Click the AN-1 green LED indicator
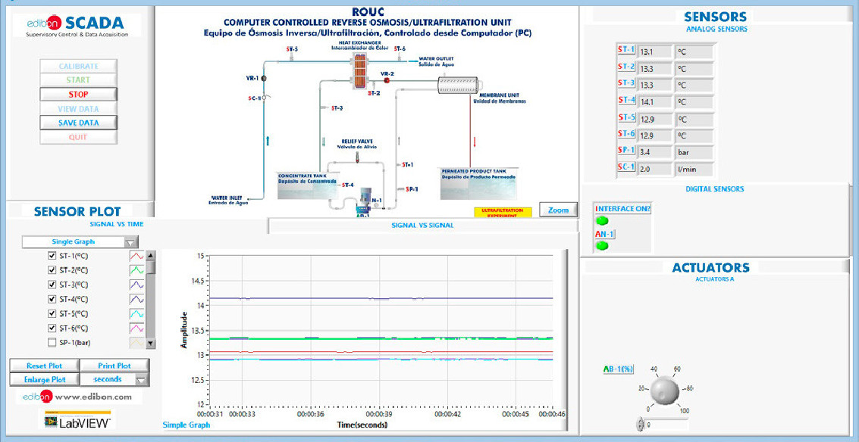The width and height of the screenshot is (859, 442). (x=602, y=245)
